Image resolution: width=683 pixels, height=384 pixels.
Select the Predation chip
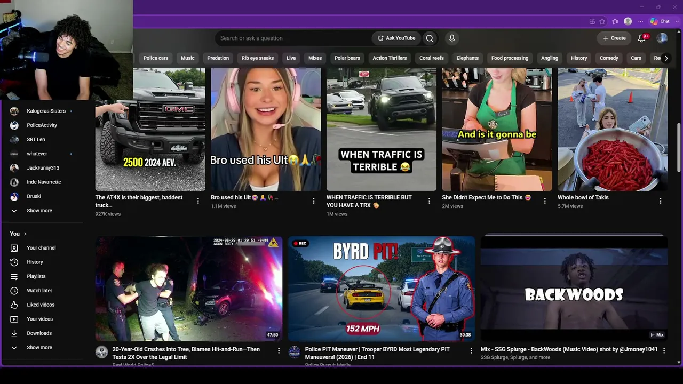point(218,58)
